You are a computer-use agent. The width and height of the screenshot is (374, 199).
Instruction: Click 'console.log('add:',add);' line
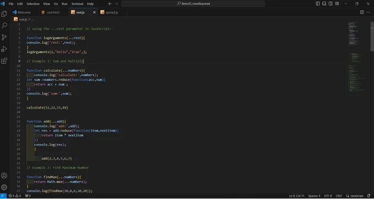click(57, 126)
